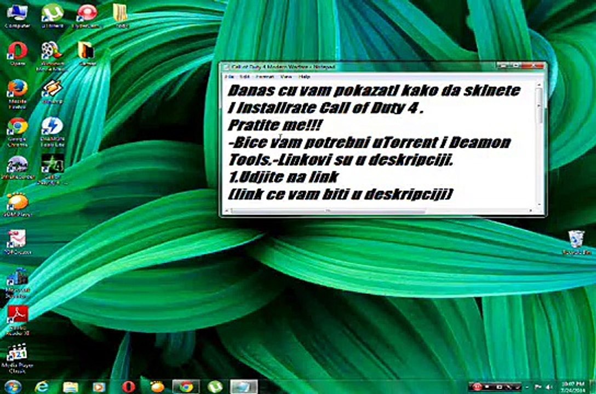Launch the Adobe Reader XI desktop shortcut

[x=18, y=321]
